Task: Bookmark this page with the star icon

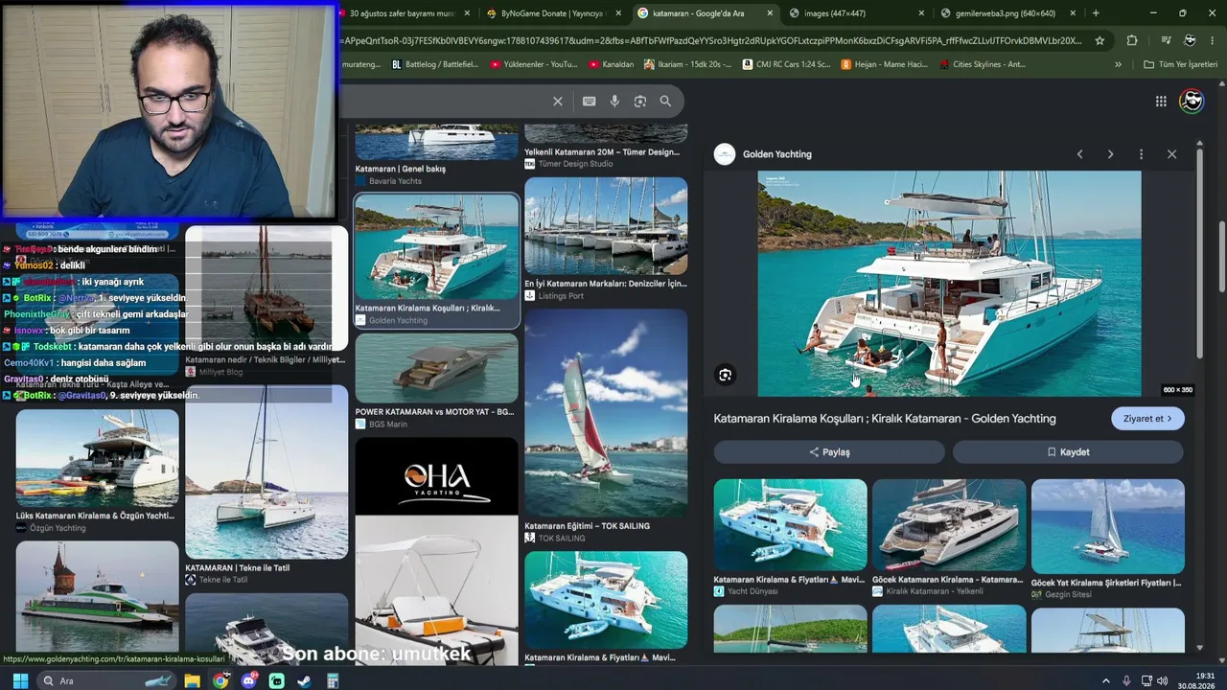Action: click(1100, 40)
